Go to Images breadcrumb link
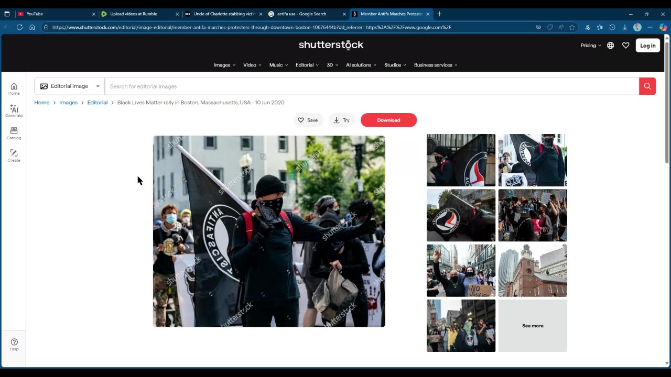This screenshot has height=377, width=671. (68, 103)
